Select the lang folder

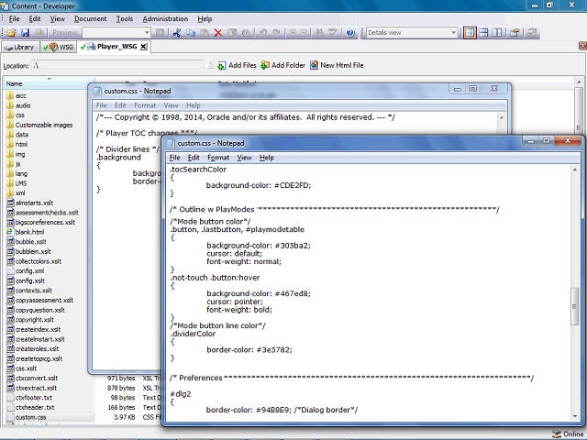point(17,173)
